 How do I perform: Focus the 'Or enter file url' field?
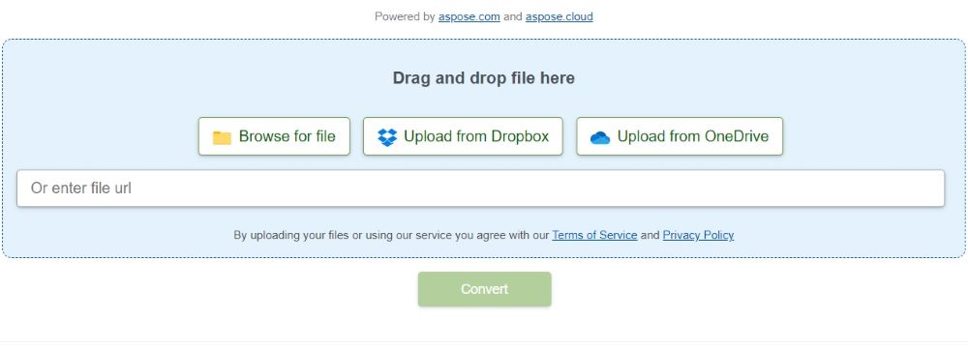(480, 188)
